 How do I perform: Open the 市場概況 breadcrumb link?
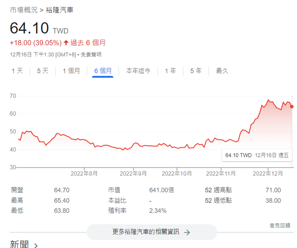(24, 9)
